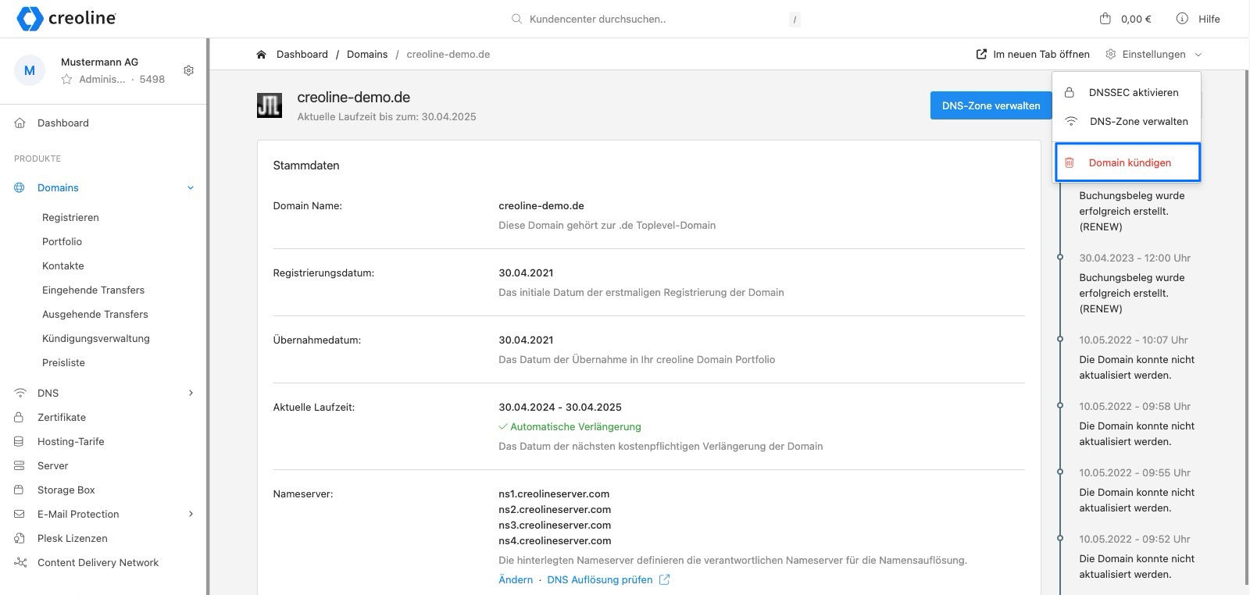The image size is (1250, 595).
Task: Click the home icon in breadcrumb
Action: 261,54
